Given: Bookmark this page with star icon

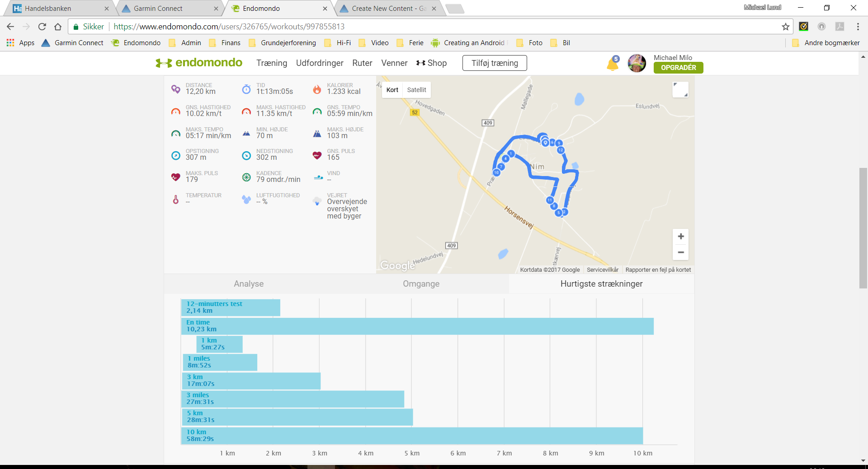Looking at the screenshot, I should point(786,27).
